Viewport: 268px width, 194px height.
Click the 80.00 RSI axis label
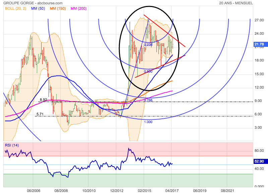coord(259,151)
